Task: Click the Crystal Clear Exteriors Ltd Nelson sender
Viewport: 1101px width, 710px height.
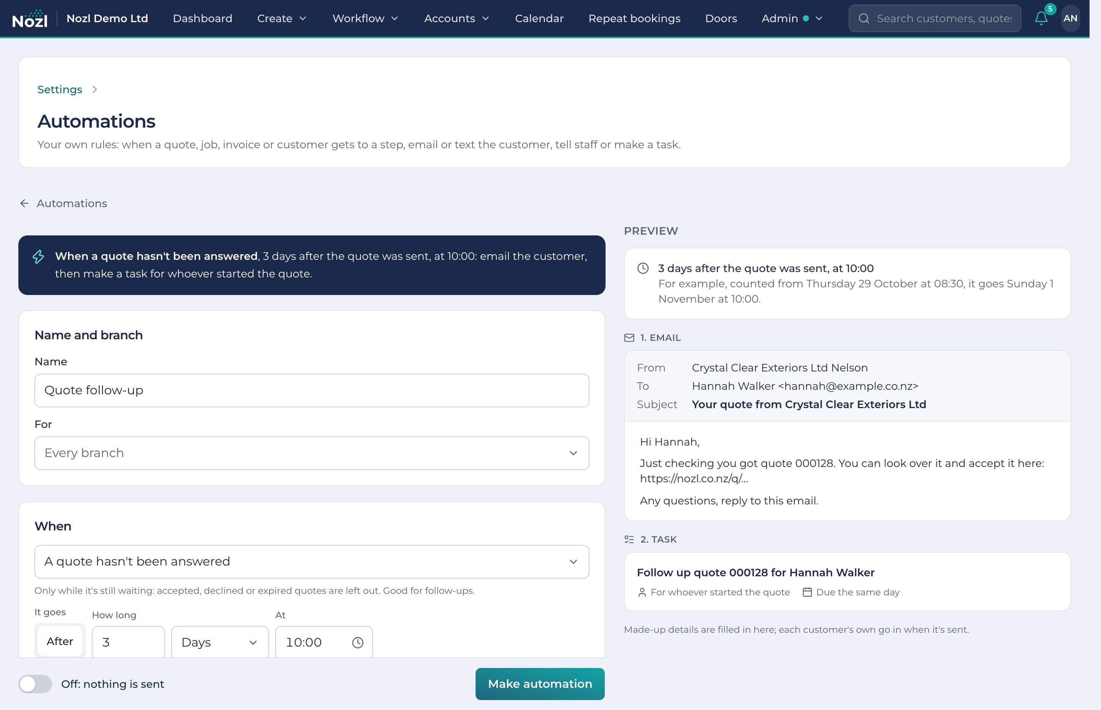Action: [x=779, y=368]
